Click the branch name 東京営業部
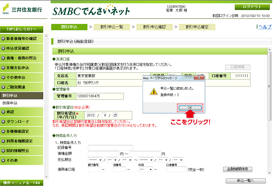 point(86,76)
